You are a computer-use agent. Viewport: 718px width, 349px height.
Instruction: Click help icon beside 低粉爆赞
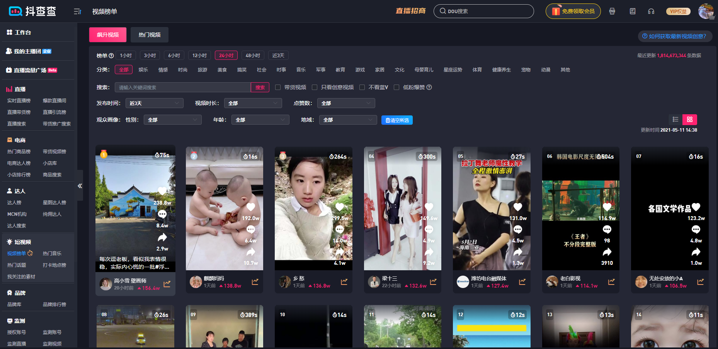(x=429, y=87)
